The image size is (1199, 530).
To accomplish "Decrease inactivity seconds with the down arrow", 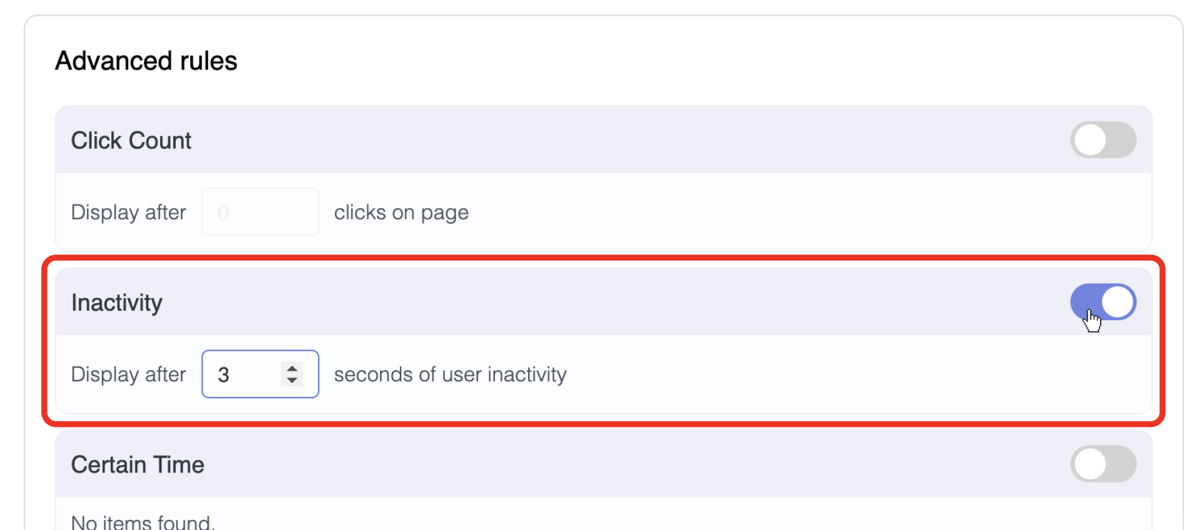I will coord(292,380).
